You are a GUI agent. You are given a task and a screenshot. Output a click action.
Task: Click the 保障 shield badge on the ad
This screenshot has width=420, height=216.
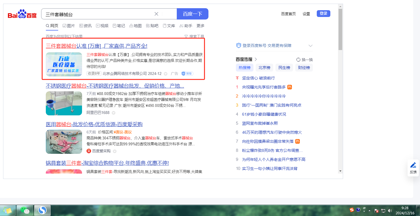(187, 74)
